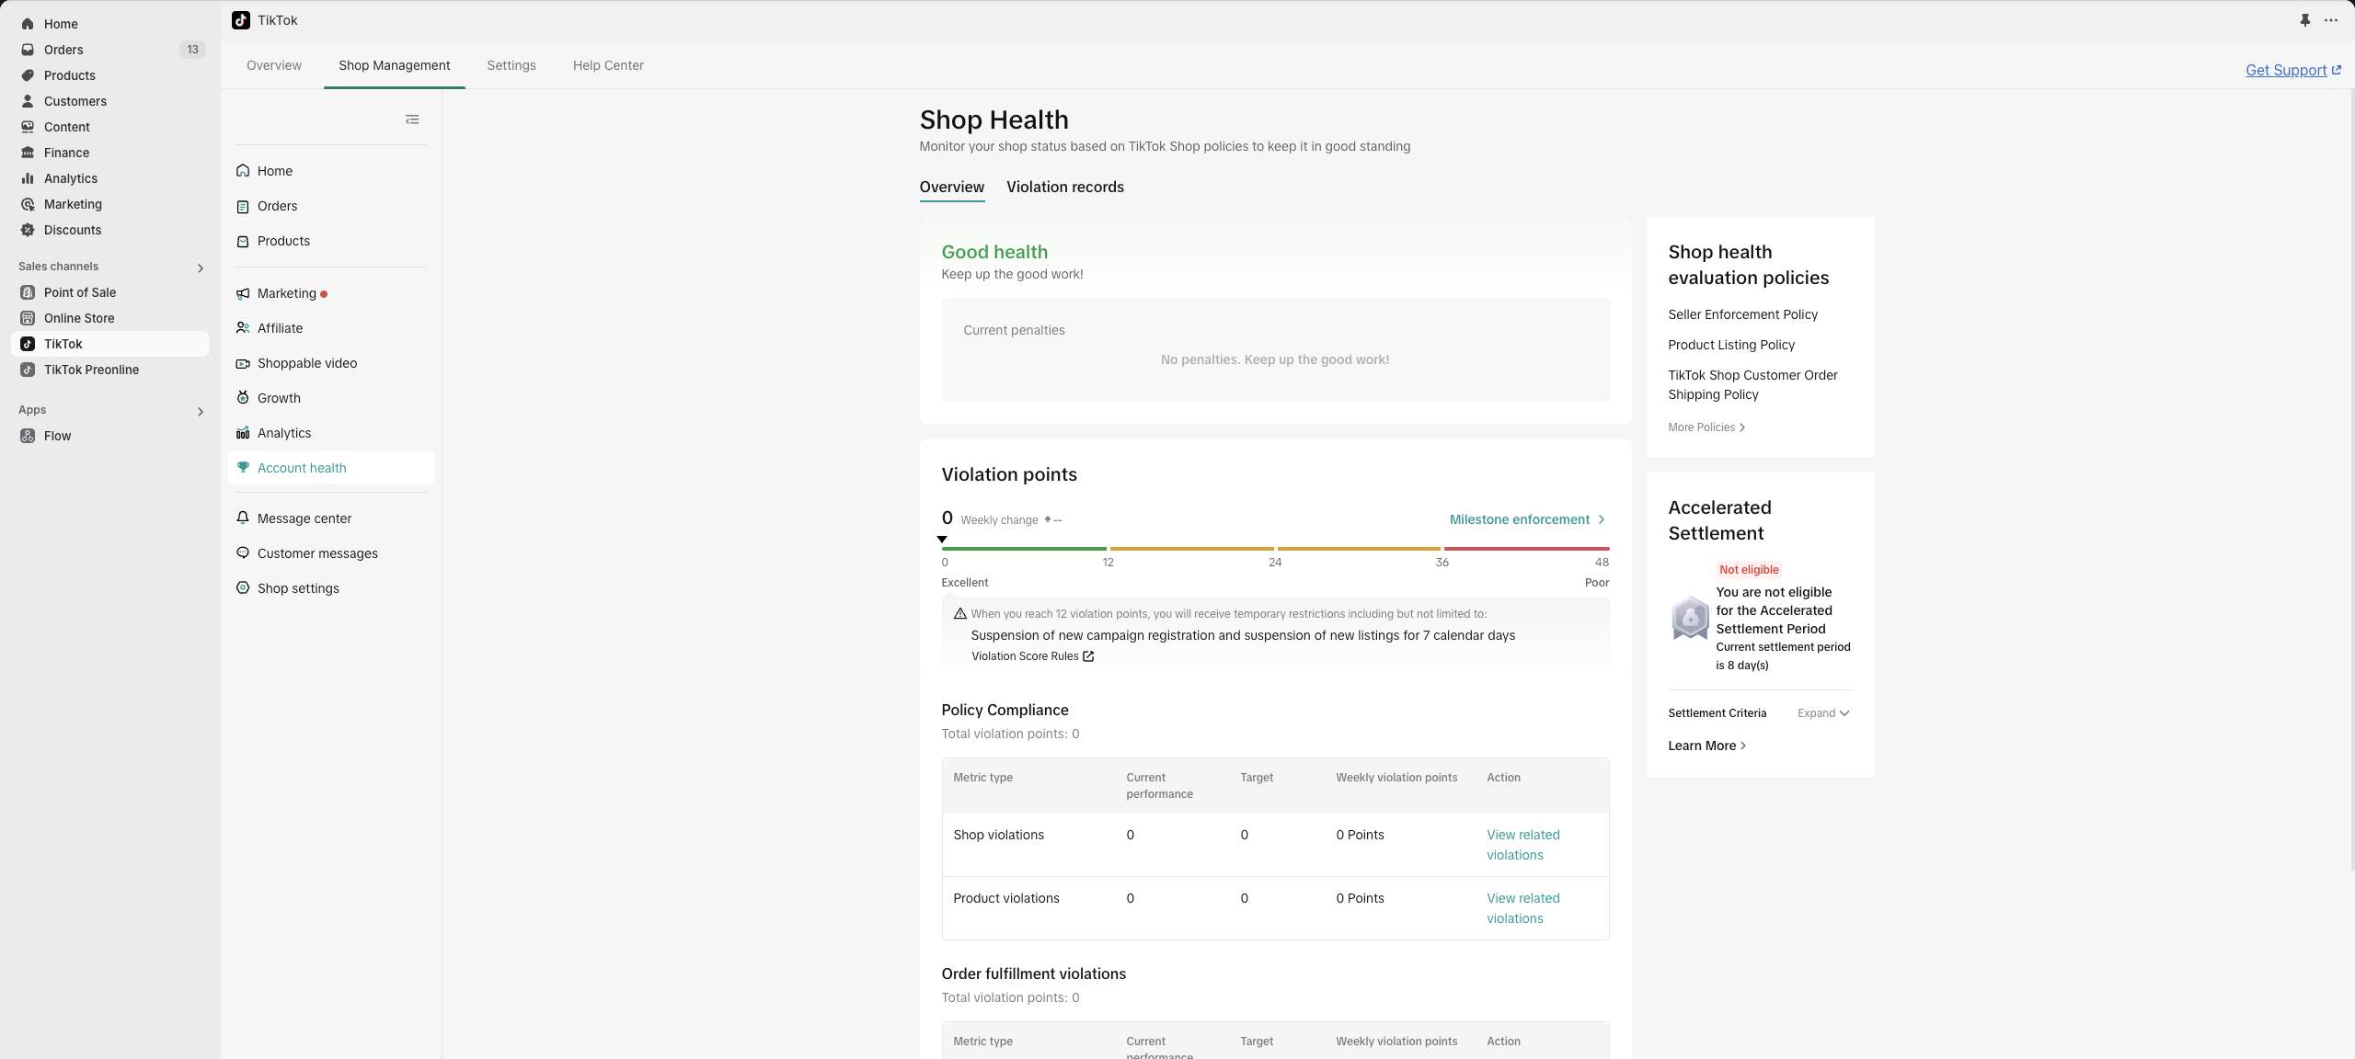Open Violation Score Rules external link icon
This screenshot has width=2355, height=1059.
point(1088,656)
